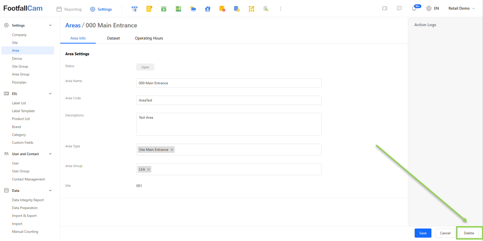Collapse the ESL sidebar section

click(x=50, y=94)
